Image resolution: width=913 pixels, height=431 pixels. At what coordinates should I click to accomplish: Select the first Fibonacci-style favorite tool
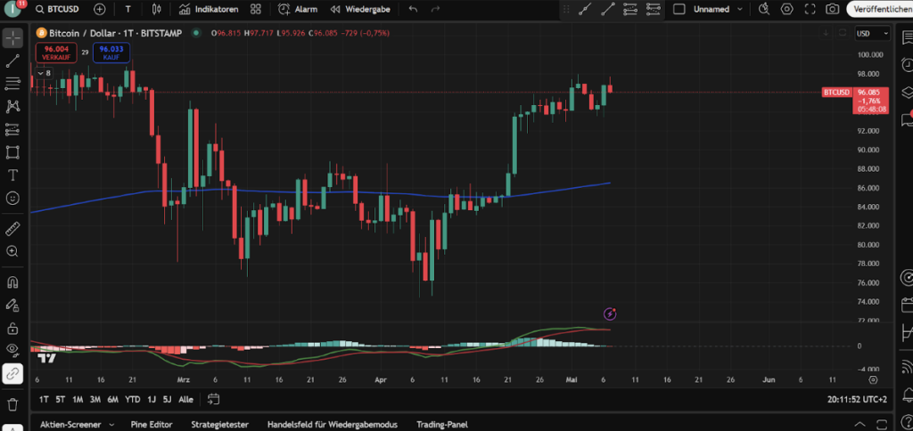[x=630, y=9]
